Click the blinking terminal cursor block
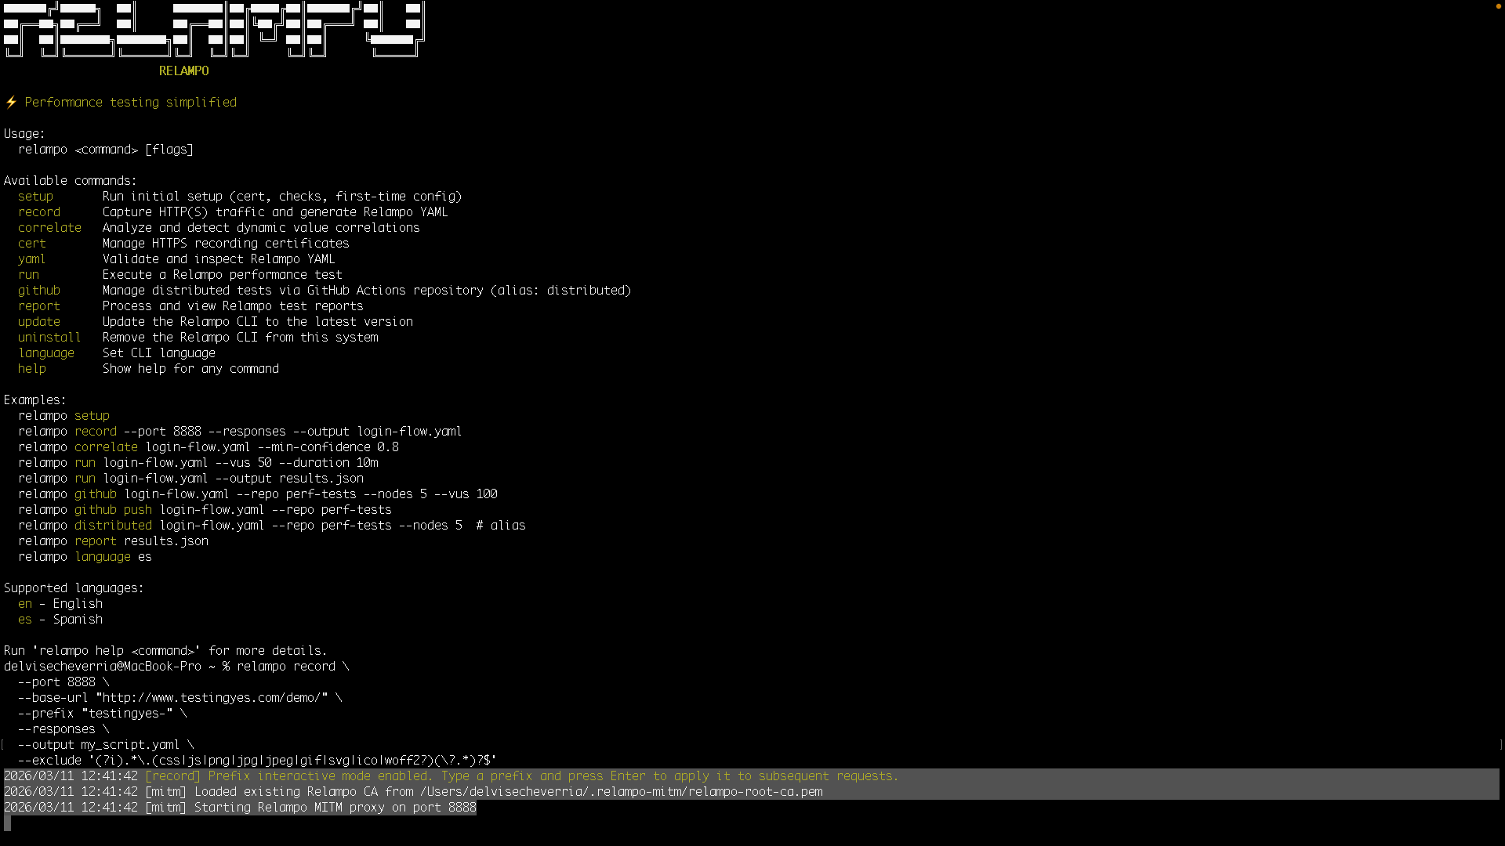This screenshot has height=846, width=1505. 8,824
